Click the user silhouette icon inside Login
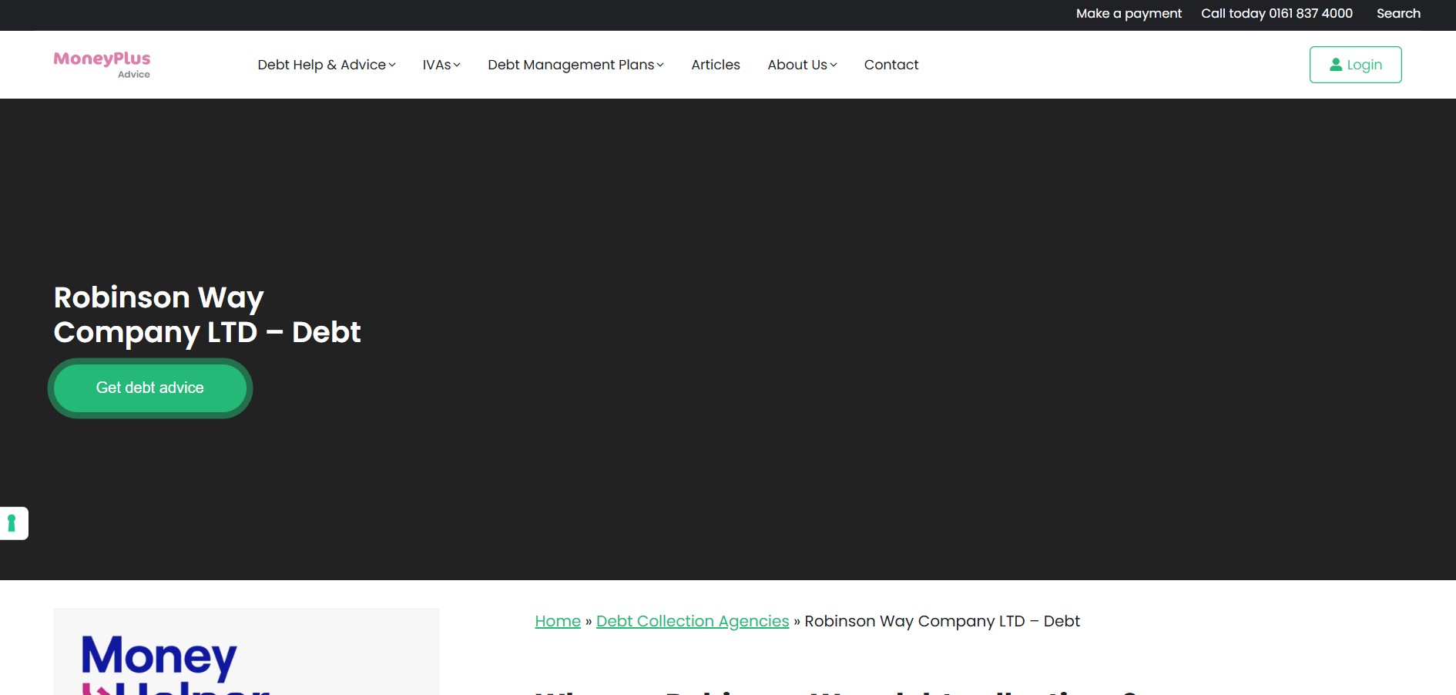1456x695 pixels. pyautogui.click(x=1336, y=65)
